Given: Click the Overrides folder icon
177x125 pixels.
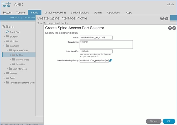Looking at the screenshot, I should [x=14, y=64].
